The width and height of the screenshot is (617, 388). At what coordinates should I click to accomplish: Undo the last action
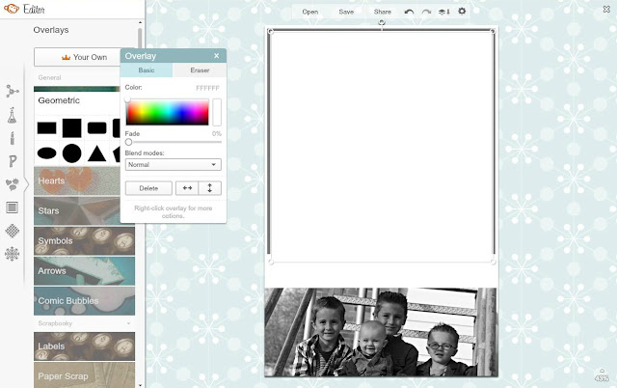point(409,12)
